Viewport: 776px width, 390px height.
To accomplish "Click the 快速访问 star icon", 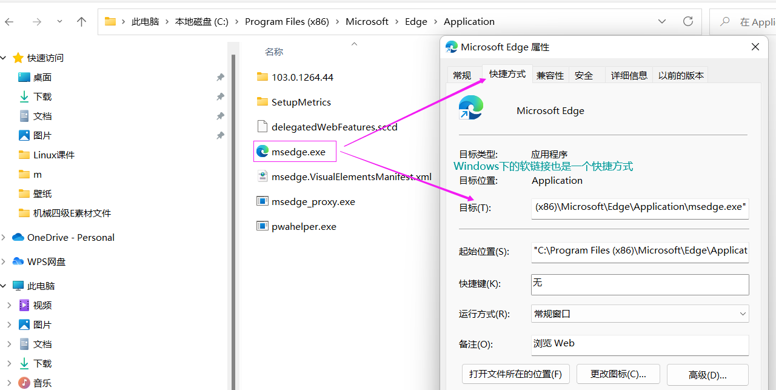I will coord(18,58).
